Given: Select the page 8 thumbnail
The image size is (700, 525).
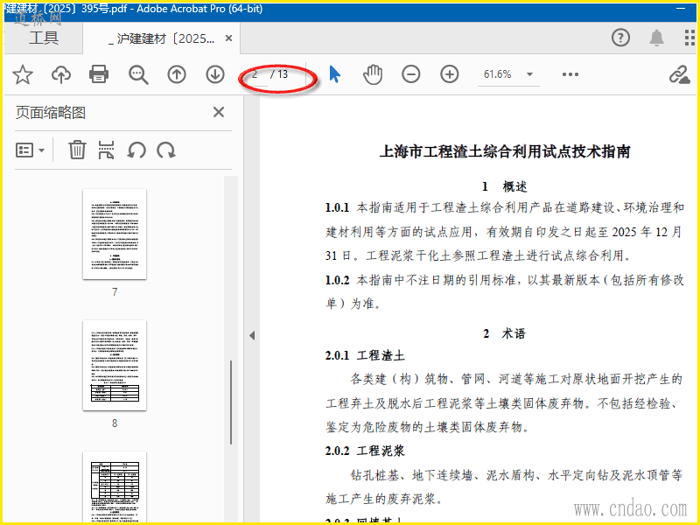Looking at the screenshot, I should [x=115, y=365].
